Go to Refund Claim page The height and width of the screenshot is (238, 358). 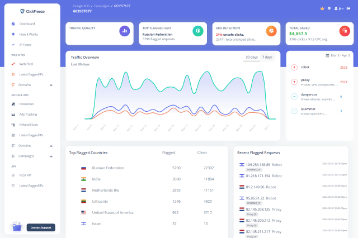29,125
